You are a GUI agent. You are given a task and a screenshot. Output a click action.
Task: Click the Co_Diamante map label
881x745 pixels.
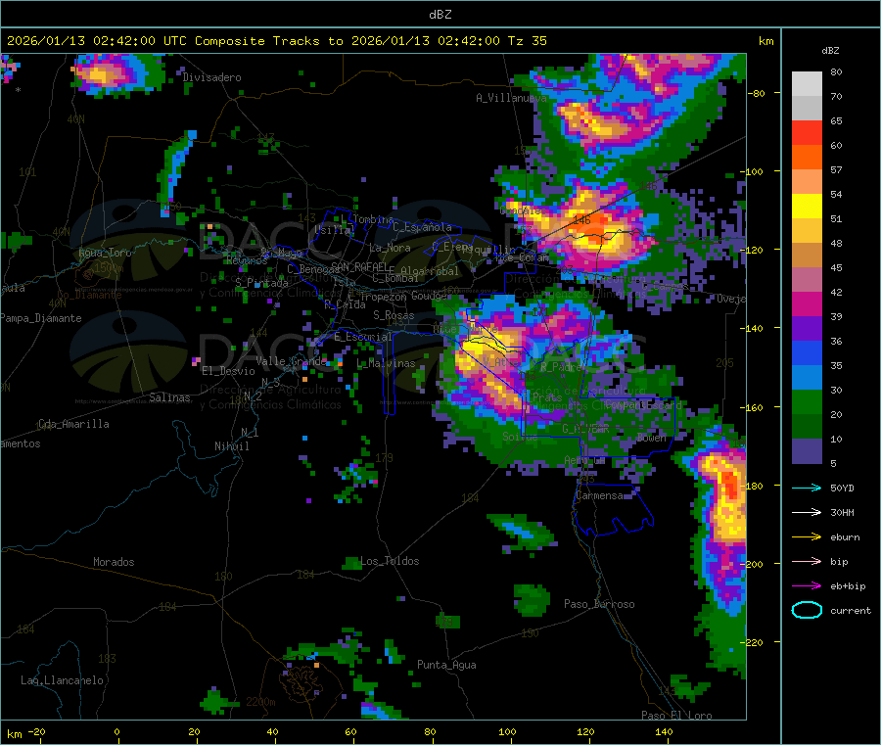tap(89, 295)
